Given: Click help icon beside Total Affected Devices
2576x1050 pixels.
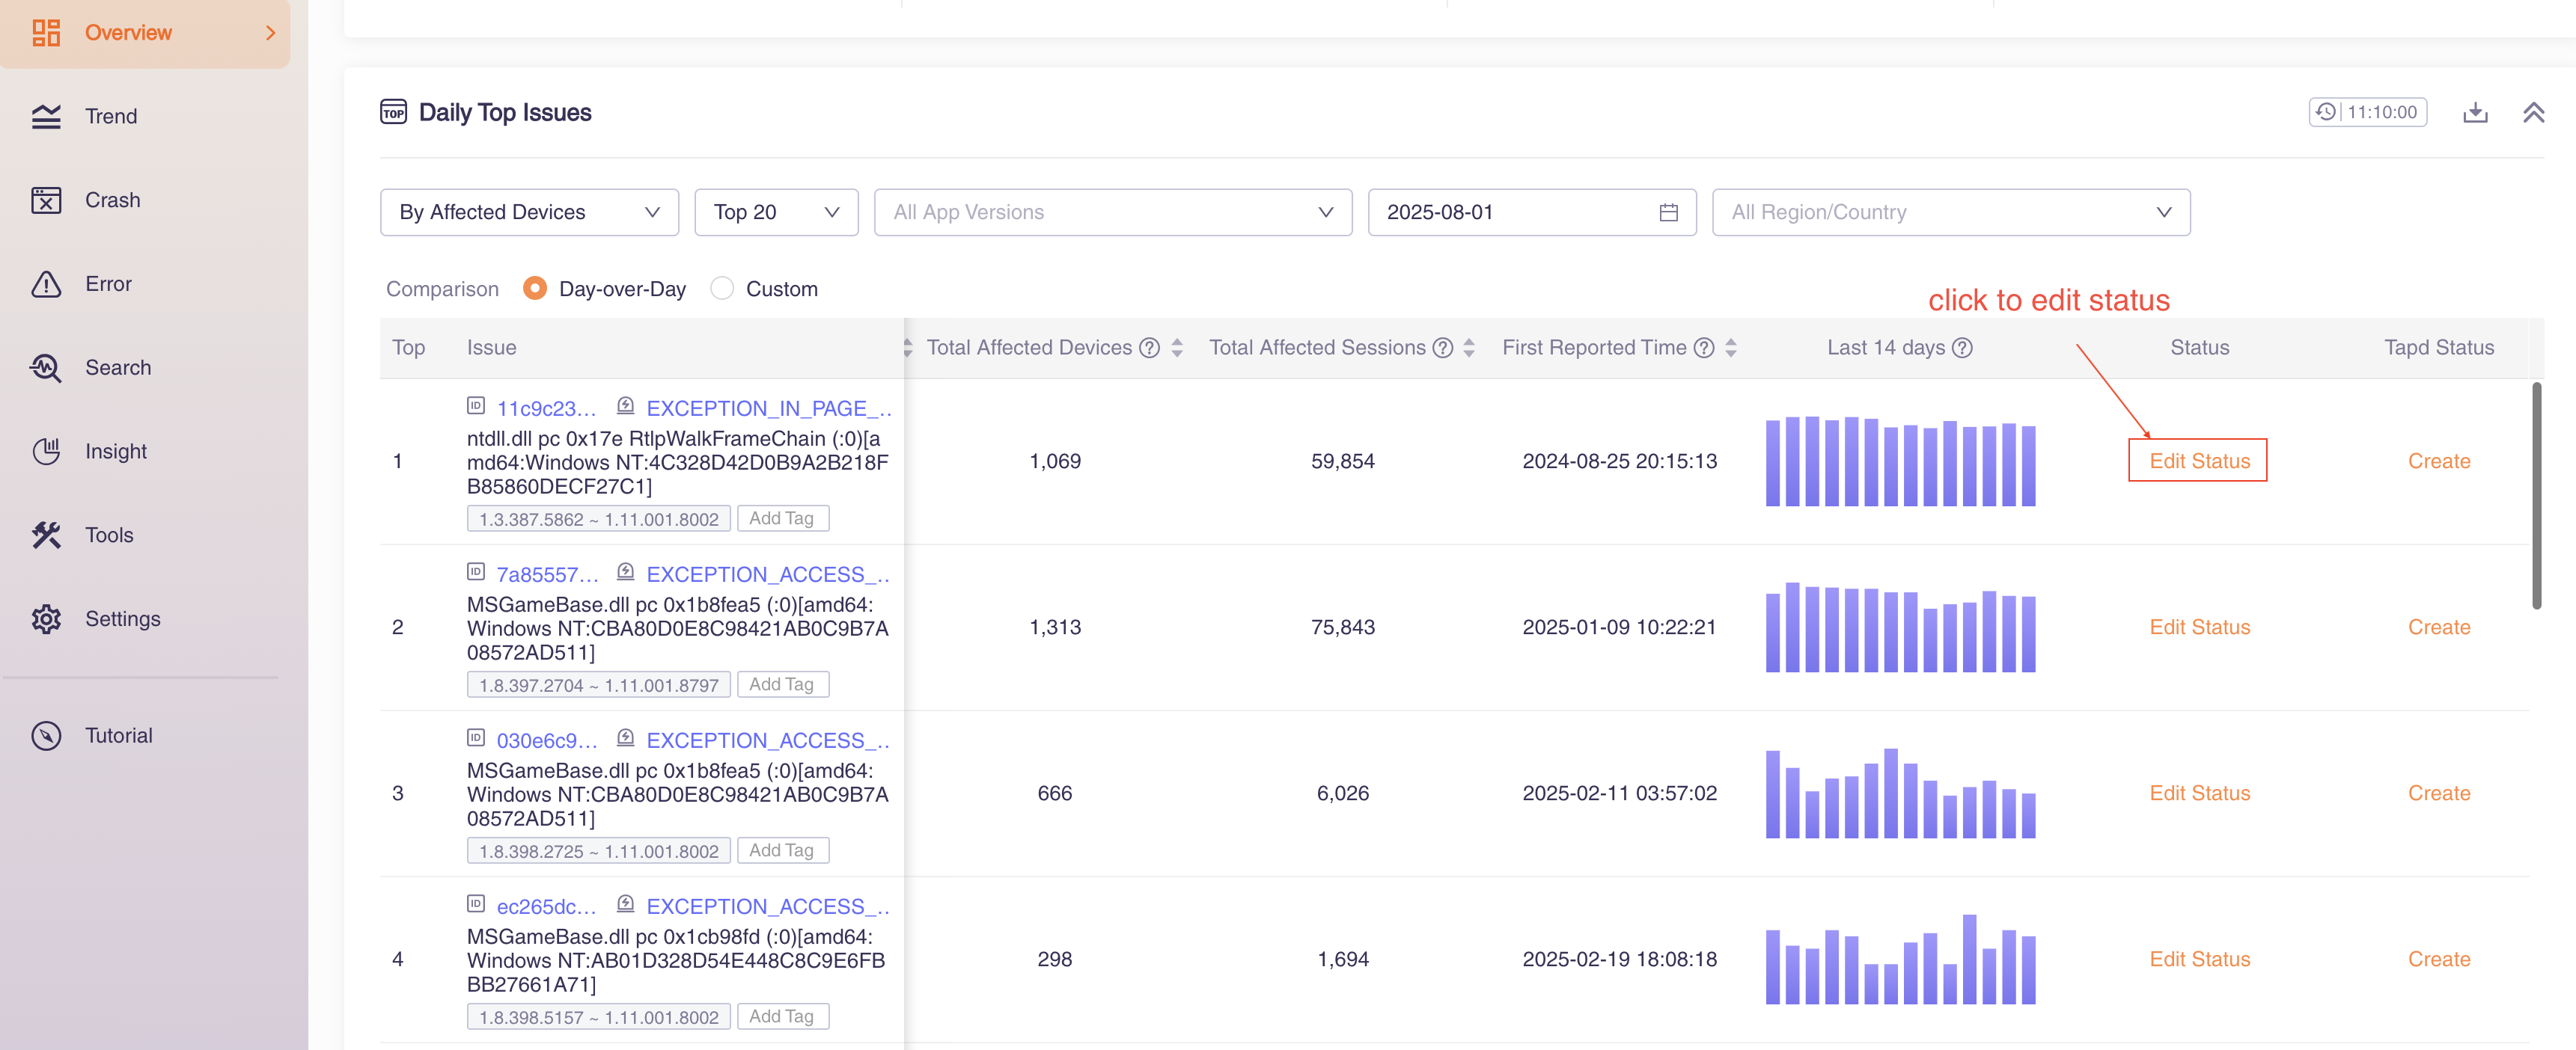Looking at the screenshot, I should pos(1150,348).
